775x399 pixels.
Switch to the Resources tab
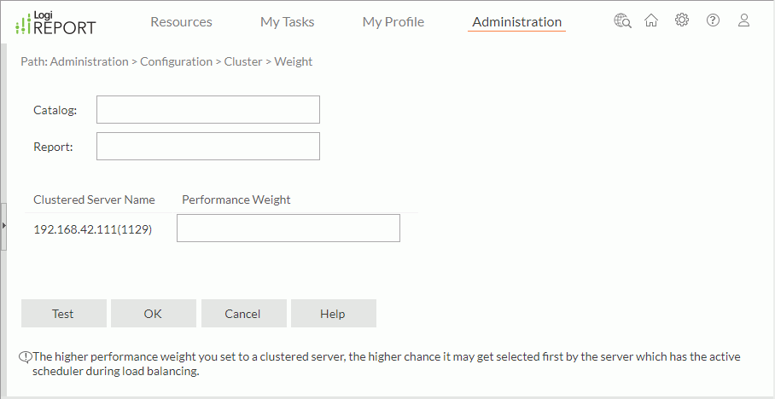tap(181, 22)
